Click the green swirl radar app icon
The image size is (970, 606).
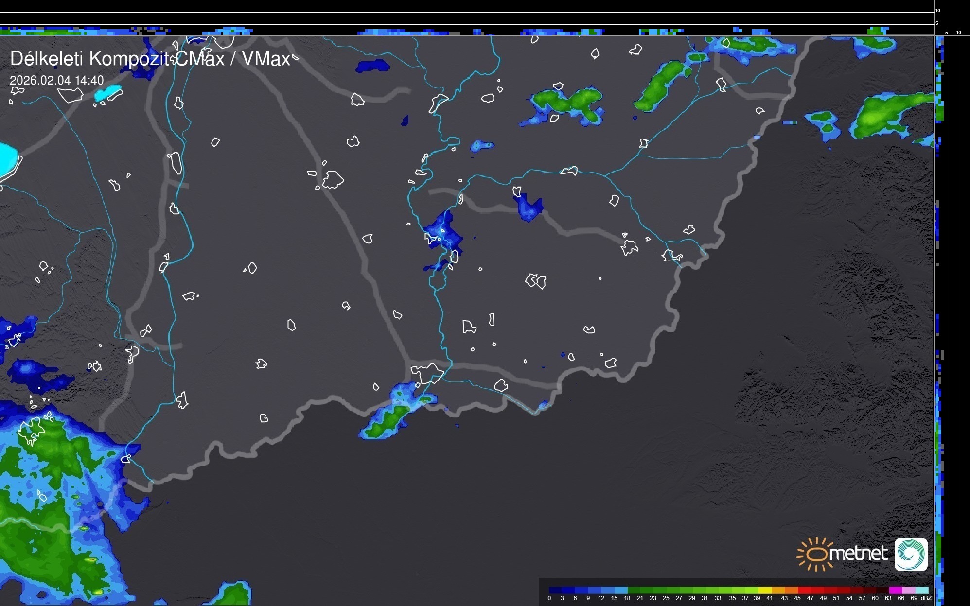pos(911,554)
